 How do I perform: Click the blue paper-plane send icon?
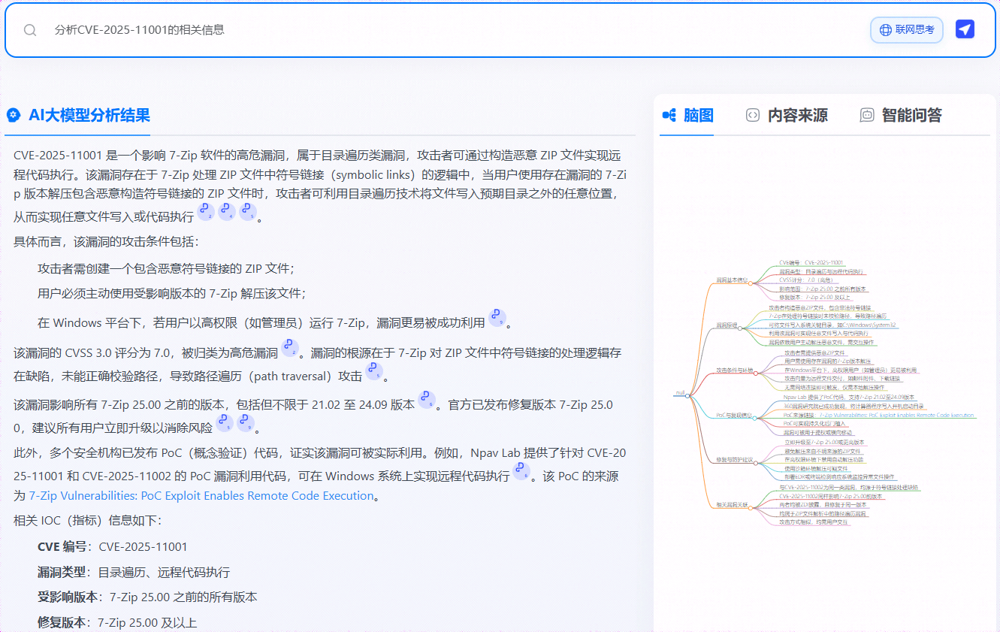[x=965, y=29]
